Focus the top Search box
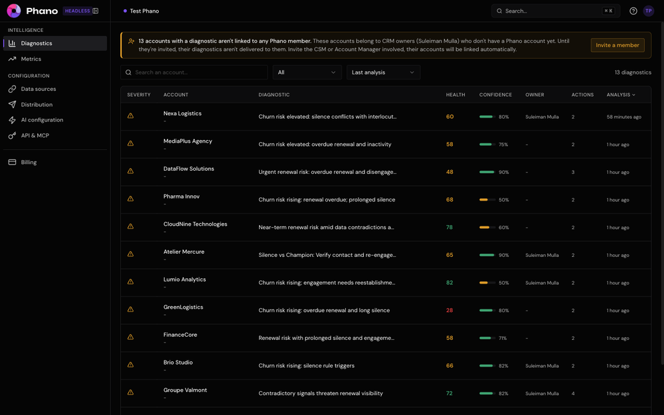This screenshot has height=415, width=664. tap(556, 11)
